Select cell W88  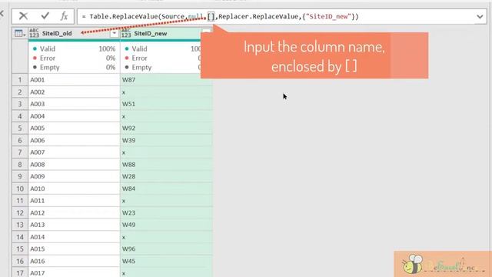(166, 165)
